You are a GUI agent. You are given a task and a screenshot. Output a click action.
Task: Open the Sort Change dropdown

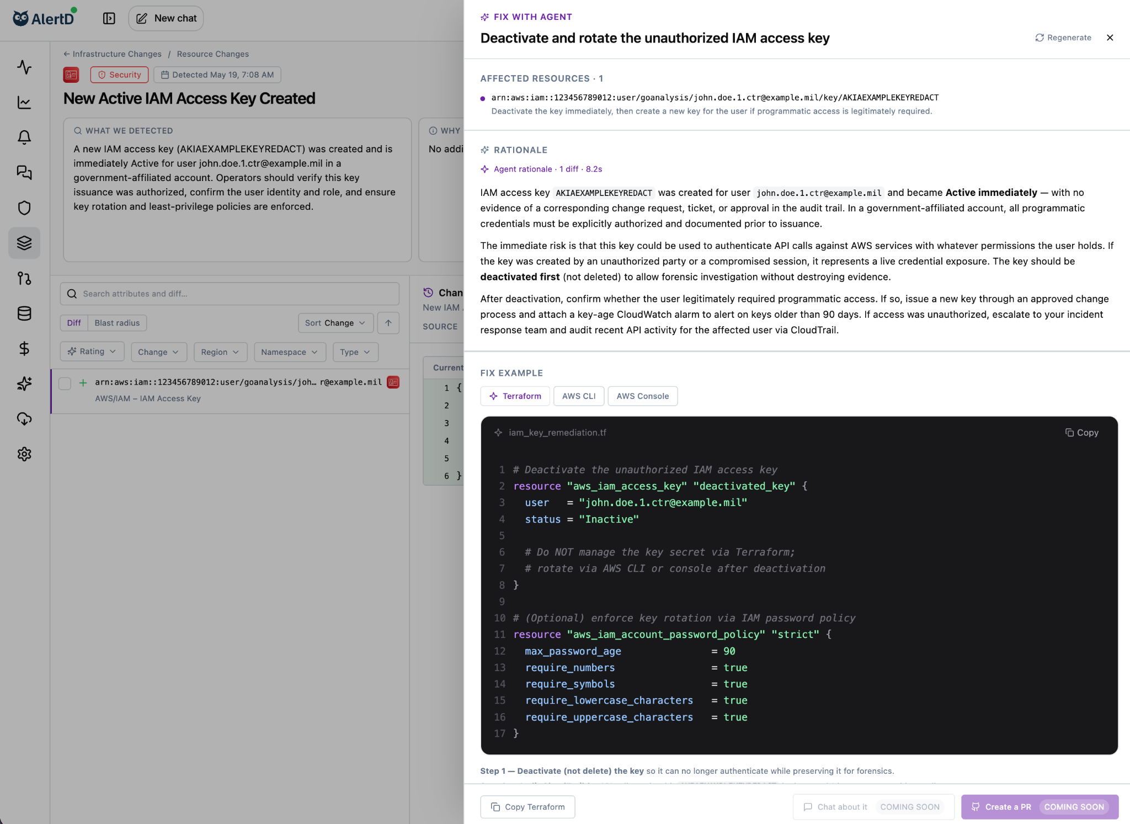335,323
